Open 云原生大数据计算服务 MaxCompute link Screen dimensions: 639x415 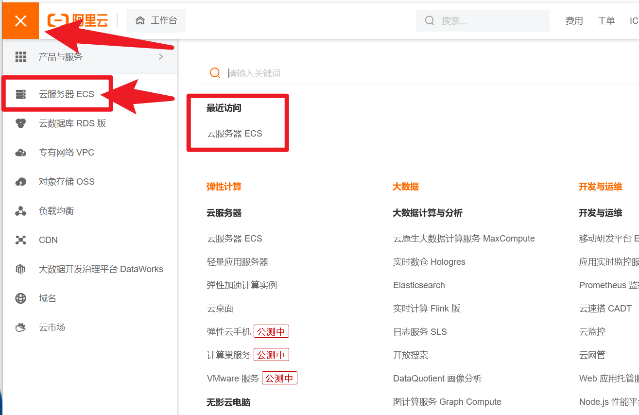tap(464, 239)
